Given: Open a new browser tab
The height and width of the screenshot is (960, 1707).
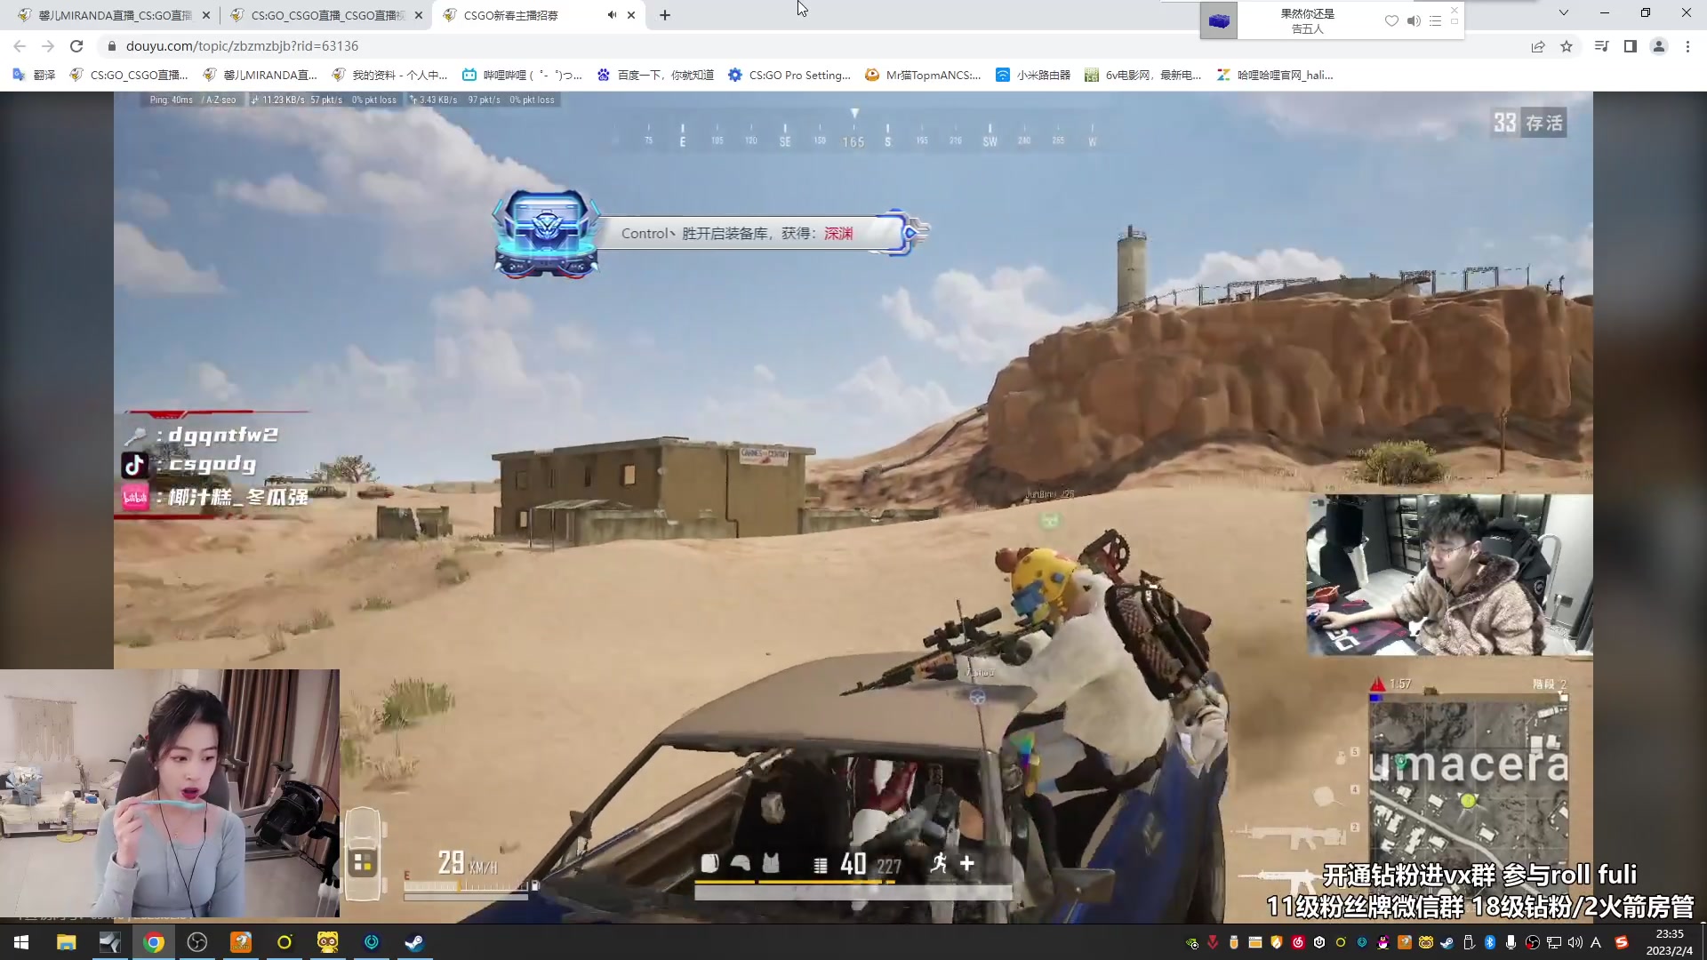Looking at the screenshot, I should coord(665,15).
